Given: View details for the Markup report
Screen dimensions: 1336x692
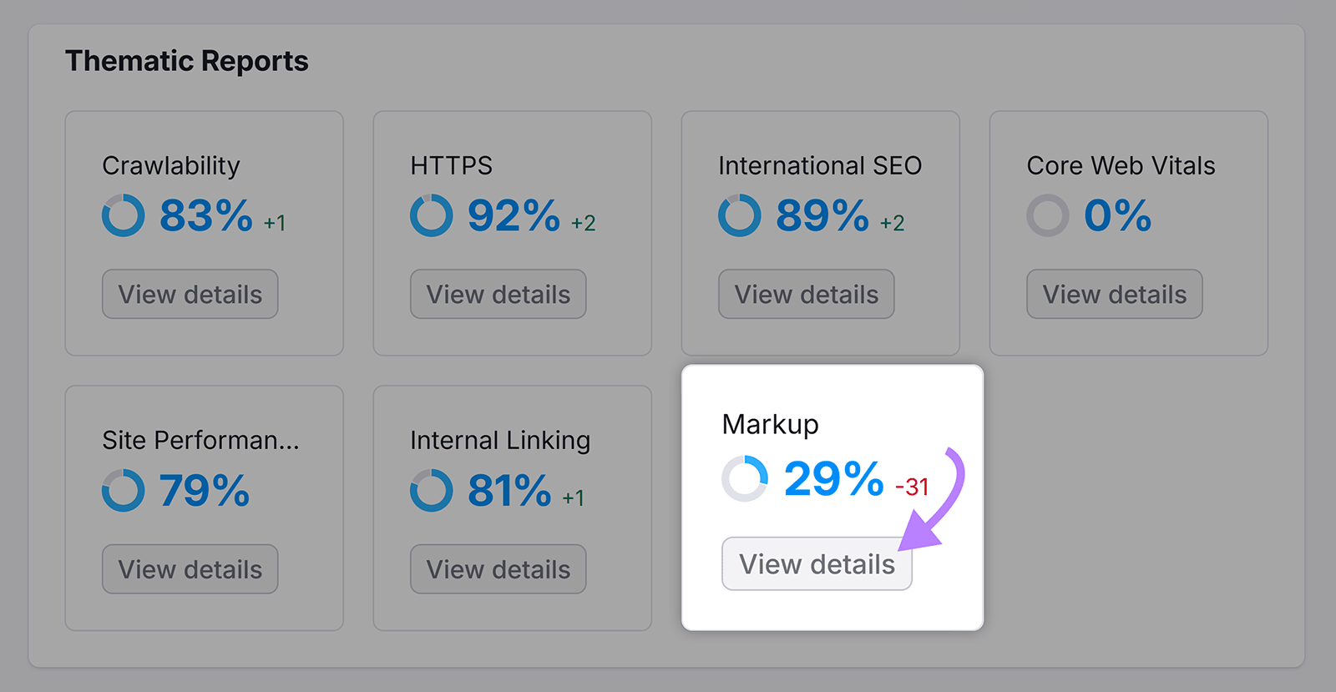Looking at the screenshot, I should click(816, 563).
